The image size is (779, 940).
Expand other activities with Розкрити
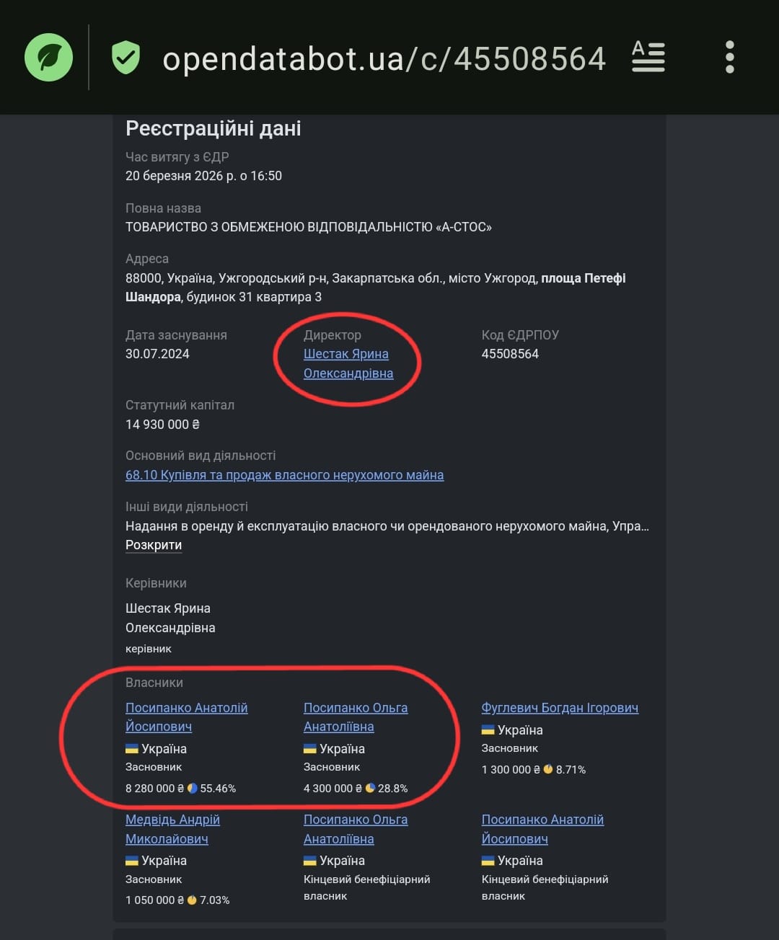click(154, 545)
